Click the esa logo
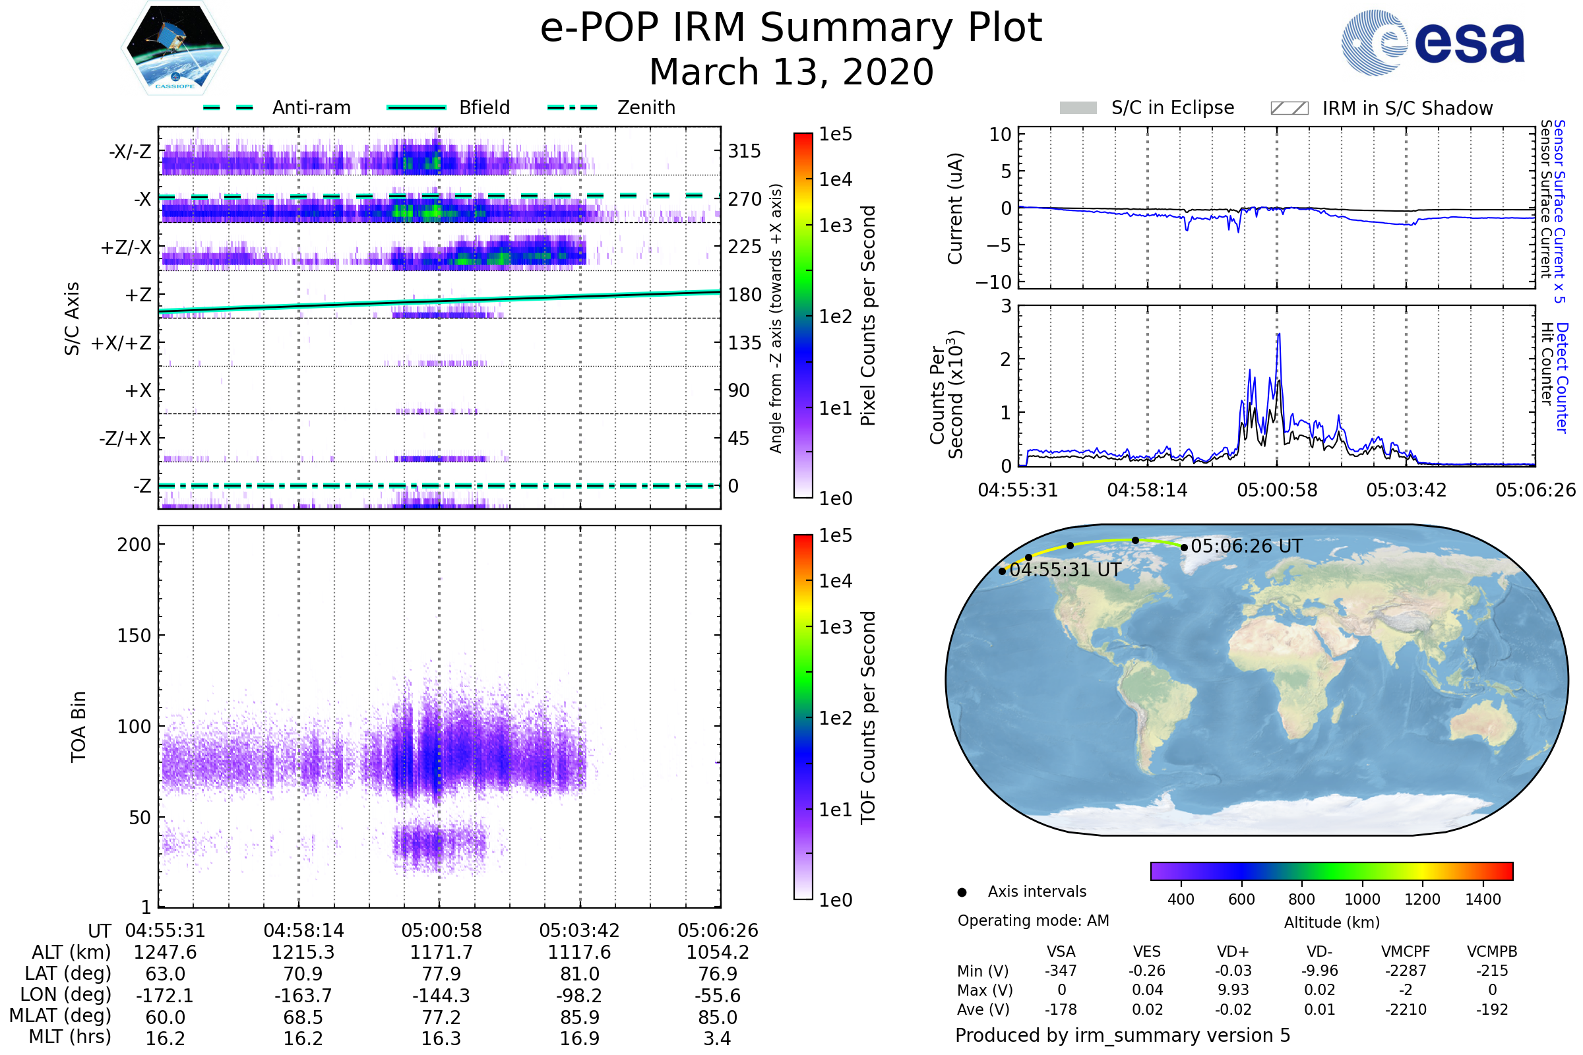The image size is (1583, 1055). (1432, 42)
